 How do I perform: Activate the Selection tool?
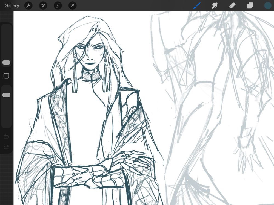pyautogui.click(x=58, y=5)
